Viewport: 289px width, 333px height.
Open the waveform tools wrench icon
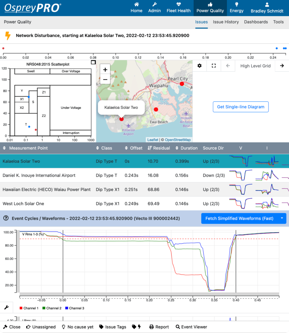pos(6,307)
